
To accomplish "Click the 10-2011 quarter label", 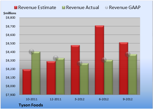I will [x=31, y=99].
